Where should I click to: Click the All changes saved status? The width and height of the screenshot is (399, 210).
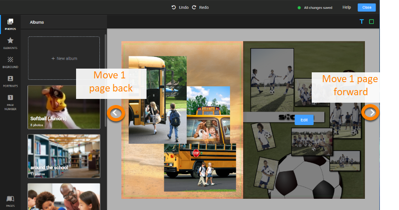pyautogui.click(x=315, y=7)
